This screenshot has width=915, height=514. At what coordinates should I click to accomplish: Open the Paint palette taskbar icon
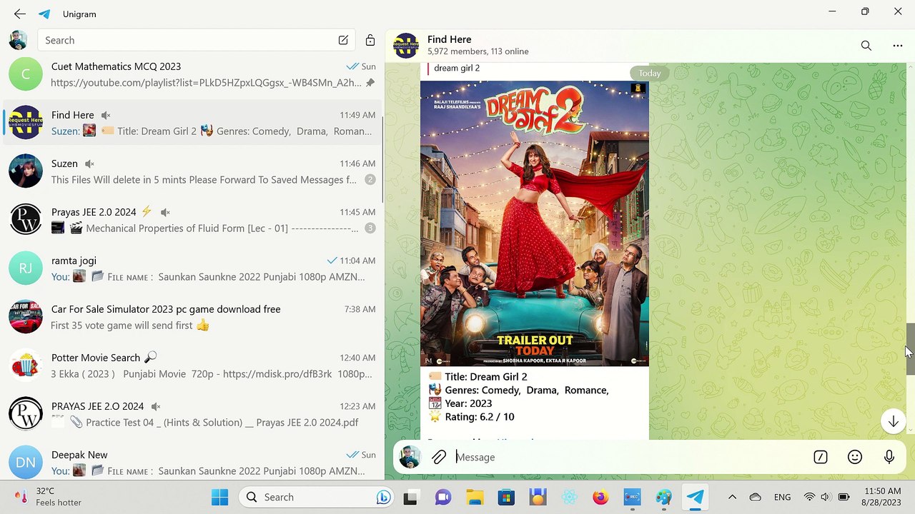coord(663,497)
